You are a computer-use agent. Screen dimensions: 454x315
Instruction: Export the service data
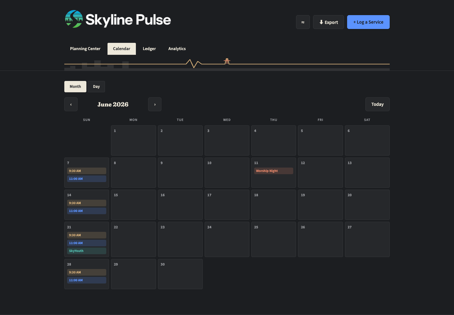pyautogui.click(x=329, y=22)
